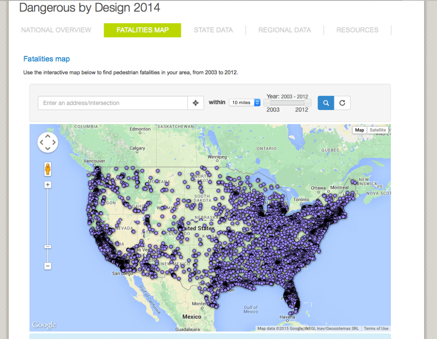This screenshot has height=339, width=437.
Task: Open the National Overview tab
Action: click(x=56, y=30)
